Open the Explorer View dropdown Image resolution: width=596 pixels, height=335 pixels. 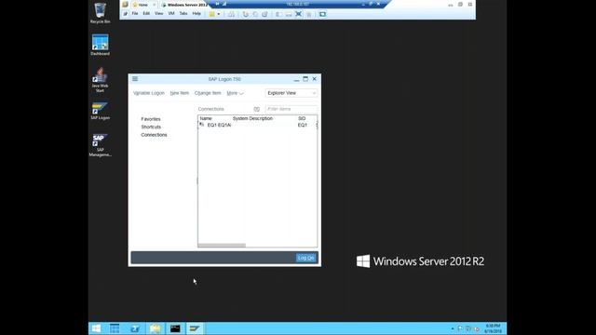pos(291,93)
